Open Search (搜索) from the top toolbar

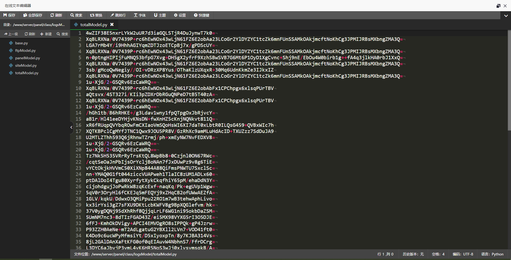(x=76, y=15)
